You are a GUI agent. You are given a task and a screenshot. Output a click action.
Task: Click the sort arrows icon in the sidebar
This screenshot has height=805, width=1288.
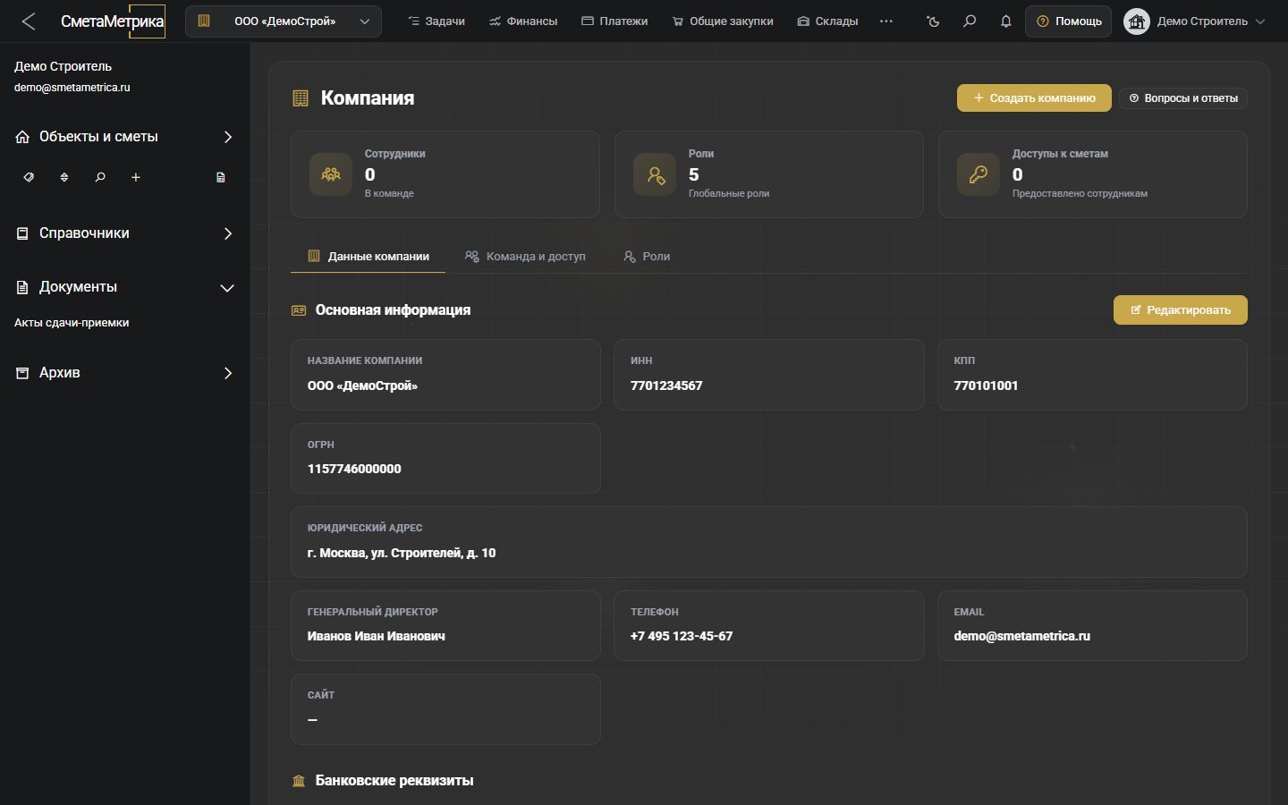[x=64, y=177]
